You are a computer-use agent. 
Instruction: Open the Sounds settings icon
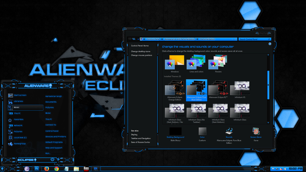tap(229, 131)
